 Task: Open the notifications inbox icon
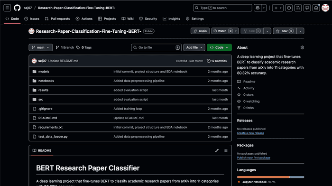click(x=316, y=8)
